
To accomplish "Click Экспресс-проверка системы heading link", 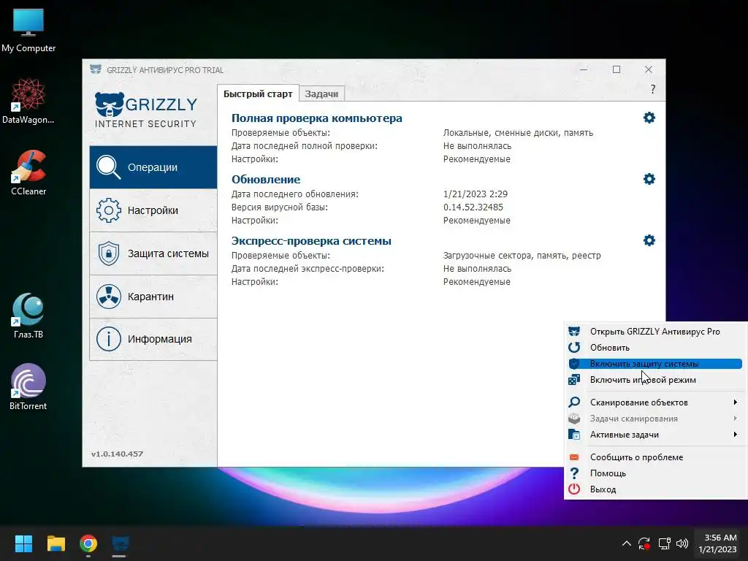I will [x=311, y=240].
